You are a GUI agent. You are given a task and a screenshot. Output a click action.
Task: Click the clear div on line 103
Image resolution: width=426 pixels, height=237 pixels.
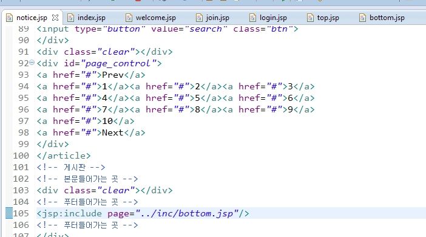104,190
